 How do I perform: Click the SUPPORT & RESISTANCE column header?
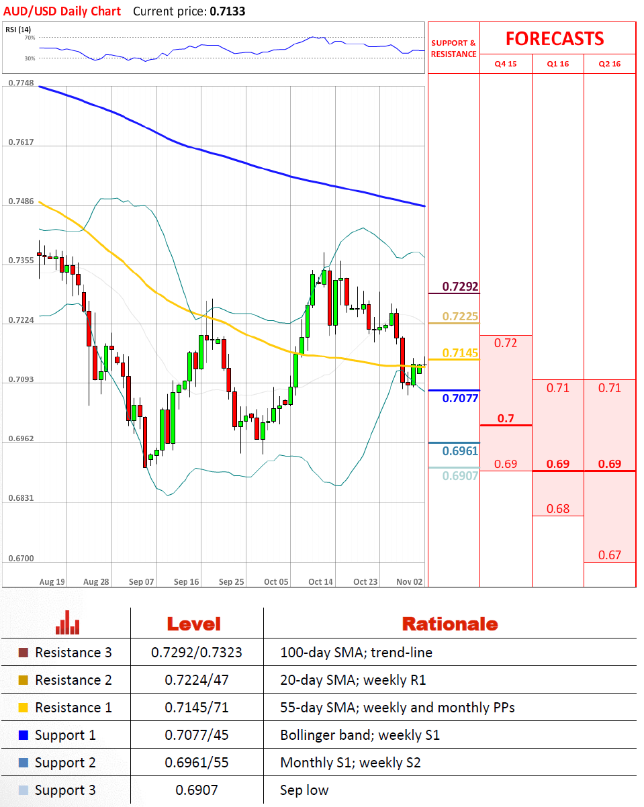[453, 48]
